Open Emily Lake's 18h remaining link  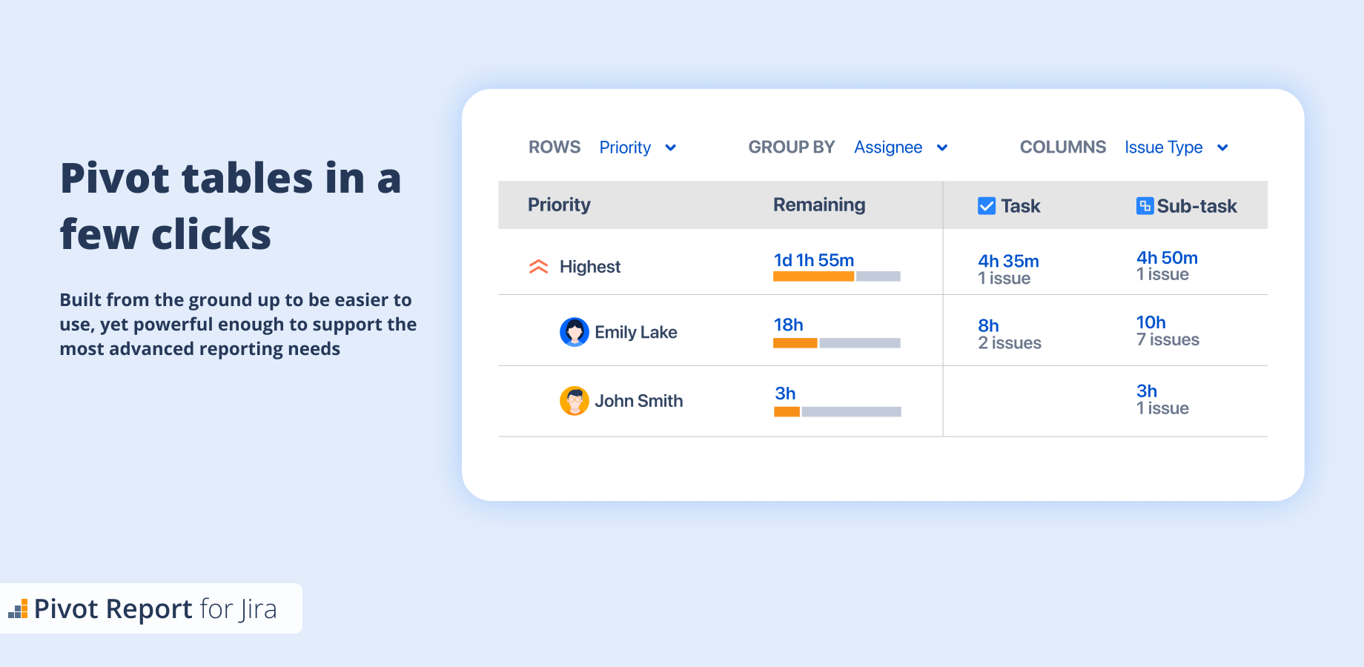tap(788, 325)
